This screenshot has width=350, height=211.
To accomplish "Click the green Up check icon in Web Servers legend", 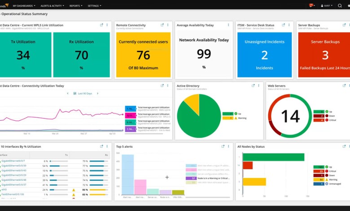I will point(327,112).
